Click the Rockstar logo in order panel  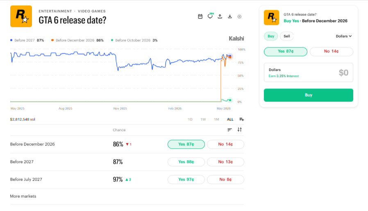pos(272,18)
